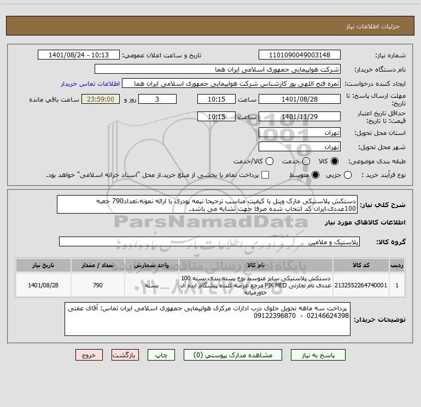The height and width of the screenshot is (407, 421).
Task: Click the کد کالا column header
Action: click(361, 265)
